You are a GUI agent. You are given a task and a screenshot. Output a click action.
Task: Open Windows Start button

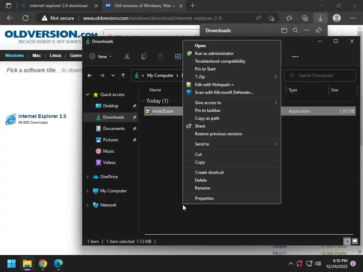pos(11,263)
